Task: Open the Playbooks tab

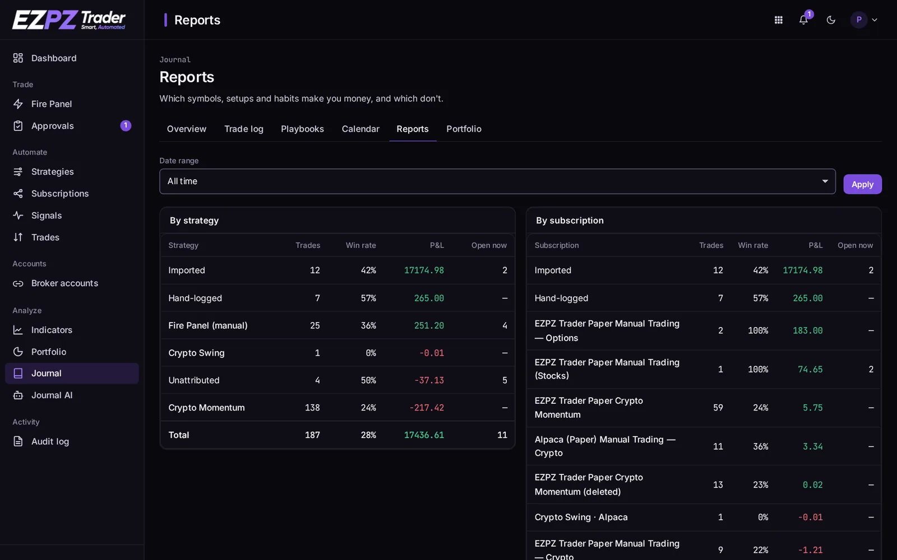Action: (302, 129)
